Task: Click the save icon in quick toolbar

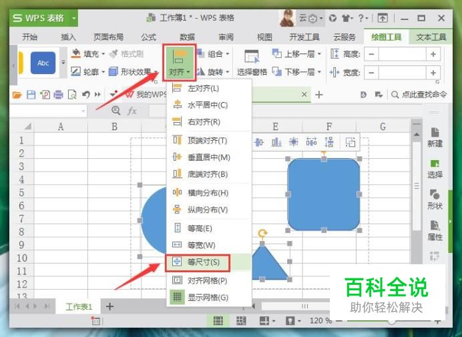Action: tap(31, 95)
